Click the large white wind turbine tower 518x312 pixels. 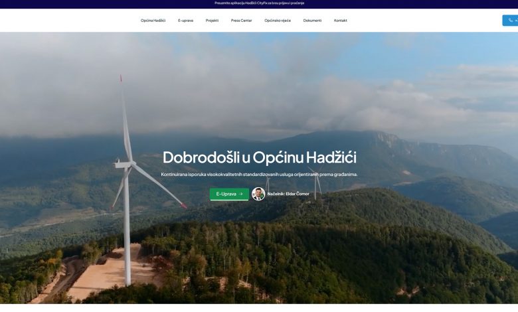pos(127,219)
